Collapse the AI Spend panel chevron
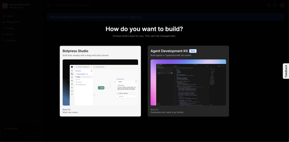 pyautogui.click(x=37, y=129)
